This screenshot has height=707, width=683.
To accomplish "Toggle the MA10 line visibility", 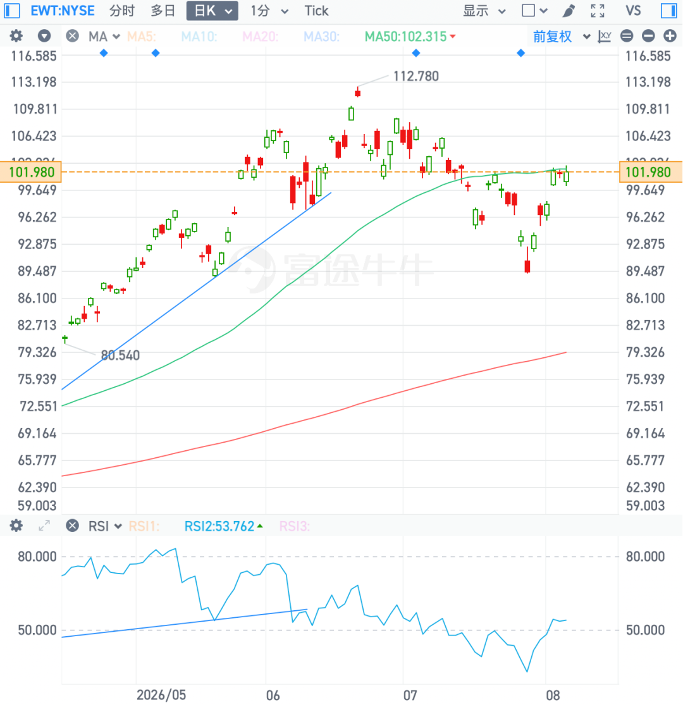I will click(199, 36).
